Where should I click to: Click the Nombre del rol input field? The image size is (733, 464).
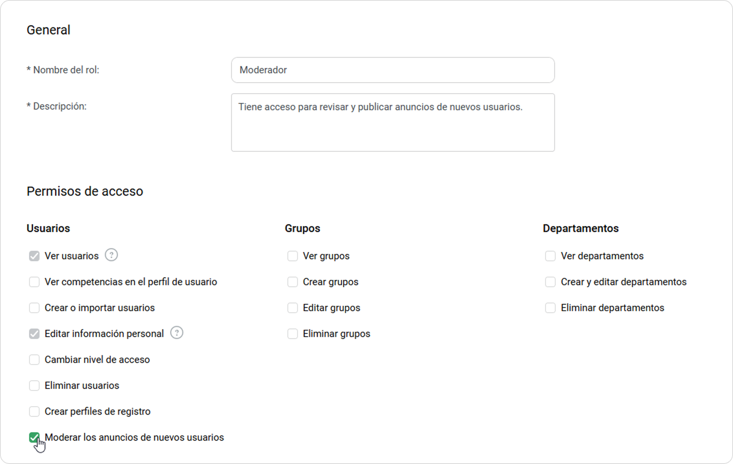click(x=392, y=70)
